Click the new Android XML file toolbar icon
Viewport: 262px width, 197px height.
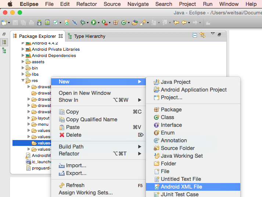click(x=67, y=22)
